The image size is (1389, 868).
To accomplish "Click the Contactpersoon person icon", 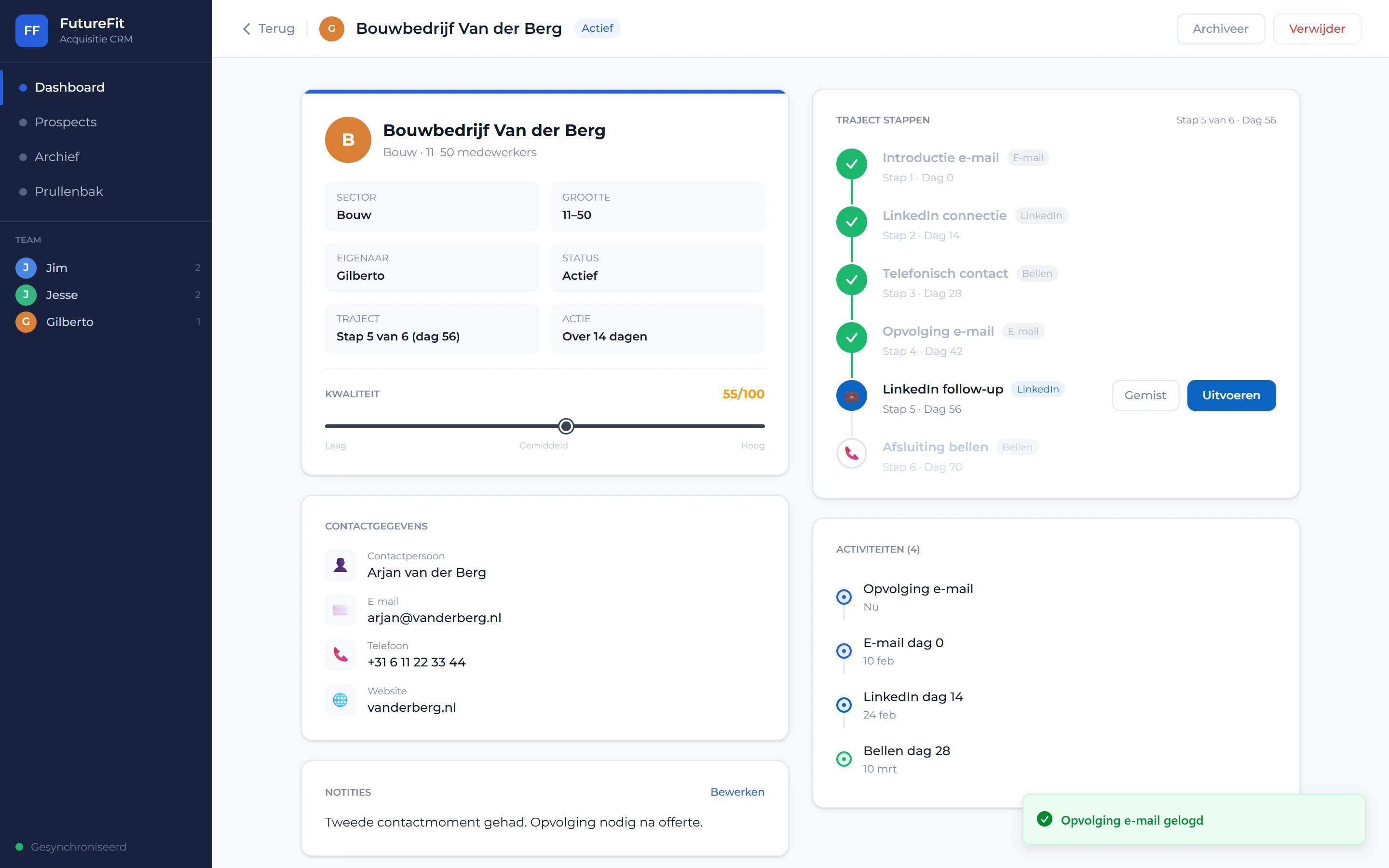I will point(340,565).
